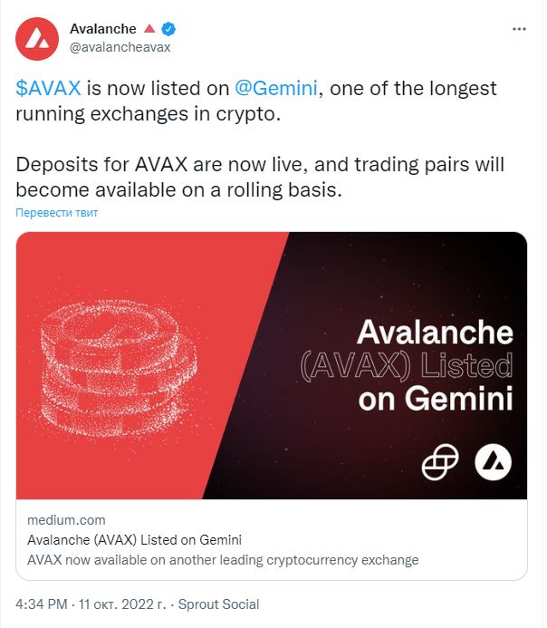Click the Gemini logo in the card image
Image resolution: width=547 pixels, height=628 pixels.
[x=440, y=462]
